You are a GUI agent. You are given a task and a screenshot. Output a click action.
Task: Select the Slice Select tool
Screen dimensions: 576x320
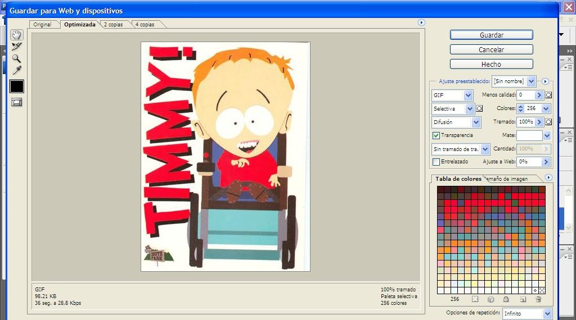pyautogui.click(x=16, y=47)
